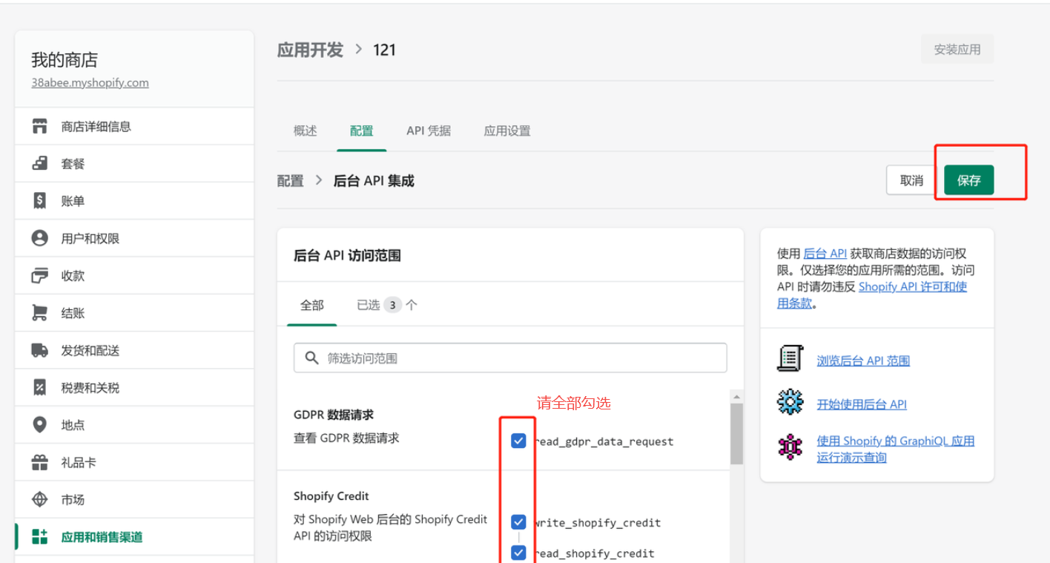Click the 发货和配送 truck icon
Image resolution: width=1050 pixels, height=563 pixels.
(x=40, y=350)
